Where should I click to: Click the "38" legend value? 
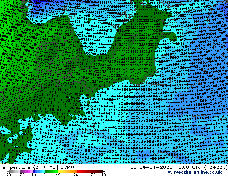pyautogui.click(x=94, y=175)
